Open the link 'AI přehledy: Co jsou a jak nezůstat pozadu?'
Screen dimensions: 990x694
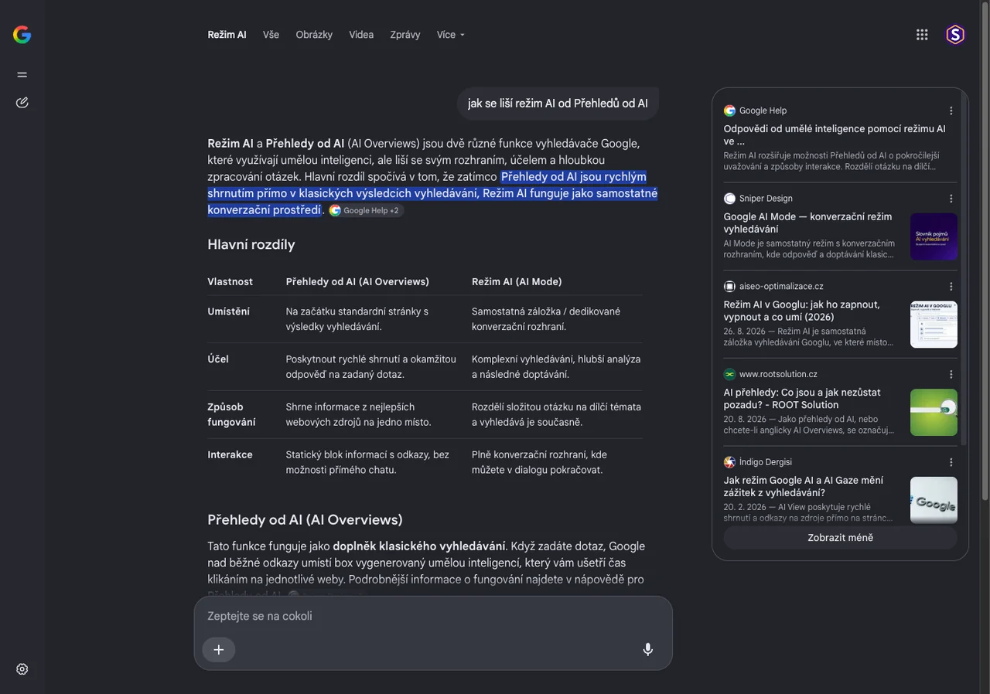coord(802,399)
